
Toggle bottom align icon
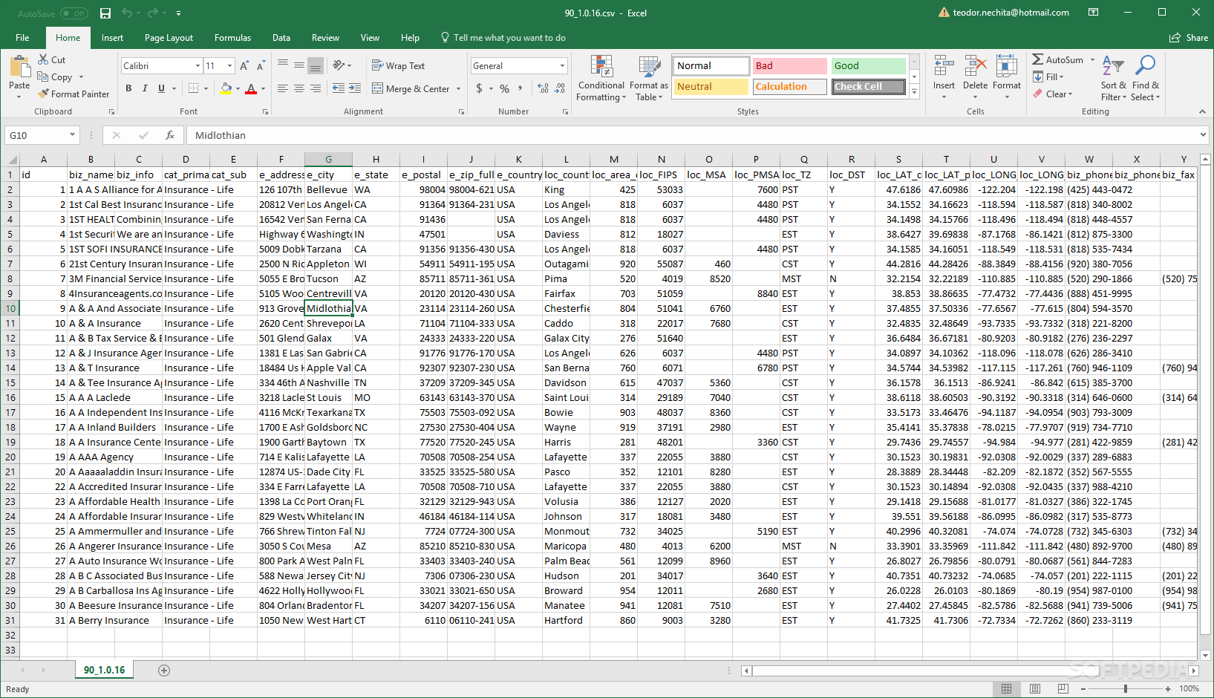pyautogui.click(x=316, y=65)
